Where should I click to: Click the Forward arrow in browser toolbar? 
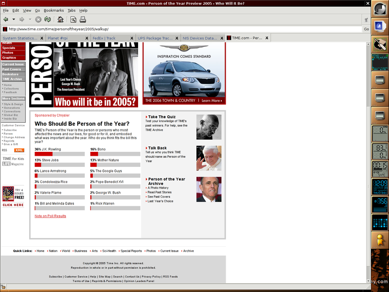click(22, 19)
